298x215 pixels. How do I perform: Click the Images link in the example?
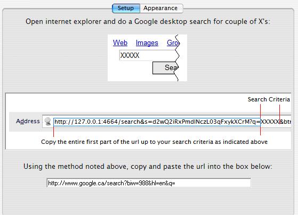coord(147,43)
